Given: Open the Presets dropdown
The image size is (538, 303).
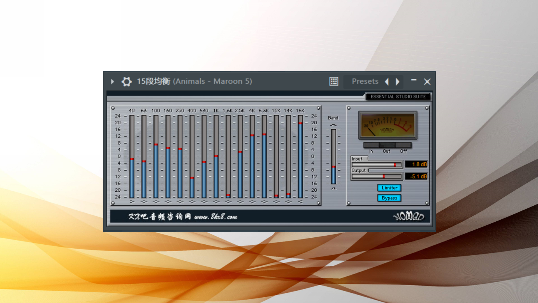Looking at the screenshot, I should pos(365,81).
